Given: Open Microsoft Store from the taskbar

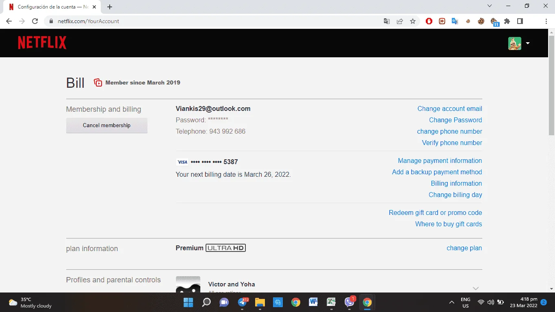Looking at the screenshot, I should (277, 302).
